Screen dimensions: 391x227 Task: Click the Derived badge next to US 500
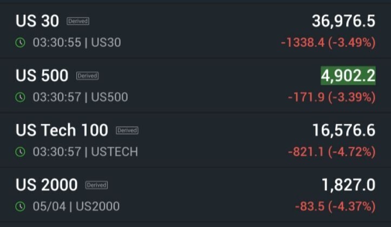point(87,76)
